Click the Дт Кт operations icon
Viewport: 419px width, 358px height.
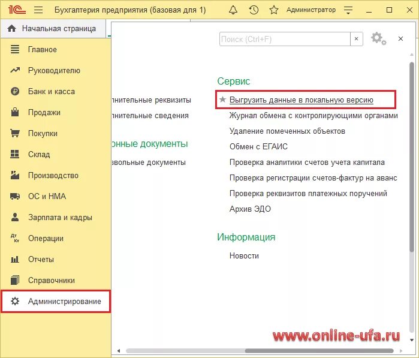(15, 238)
